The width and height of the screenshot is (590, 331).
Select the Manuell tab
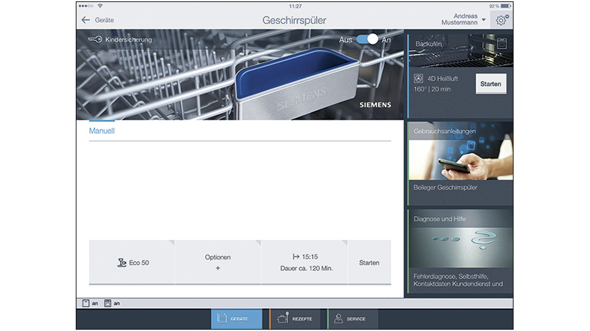(102, 131)
